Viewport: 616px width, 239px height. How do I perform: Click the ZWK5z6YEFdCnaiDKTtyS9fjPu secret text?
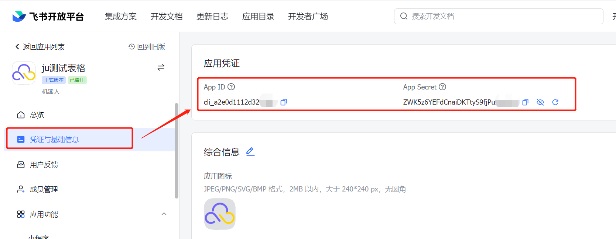[x=449, y=102]
